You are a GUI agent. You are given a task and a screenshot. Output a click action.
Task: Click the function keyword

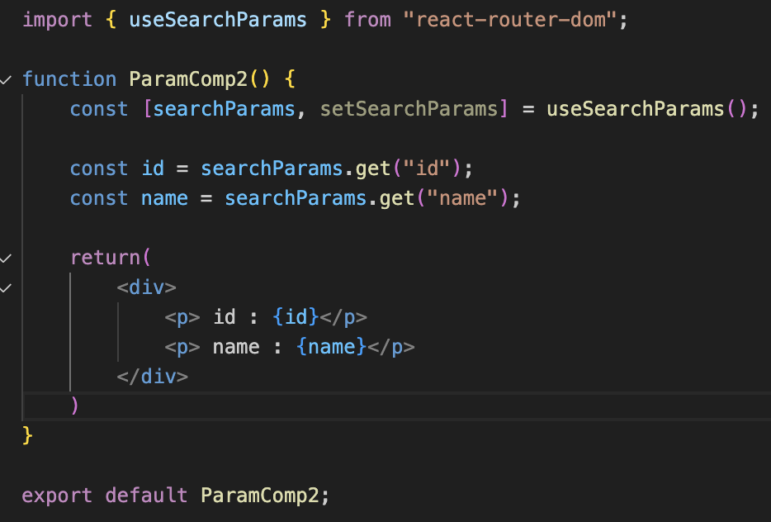pos(69,79)
